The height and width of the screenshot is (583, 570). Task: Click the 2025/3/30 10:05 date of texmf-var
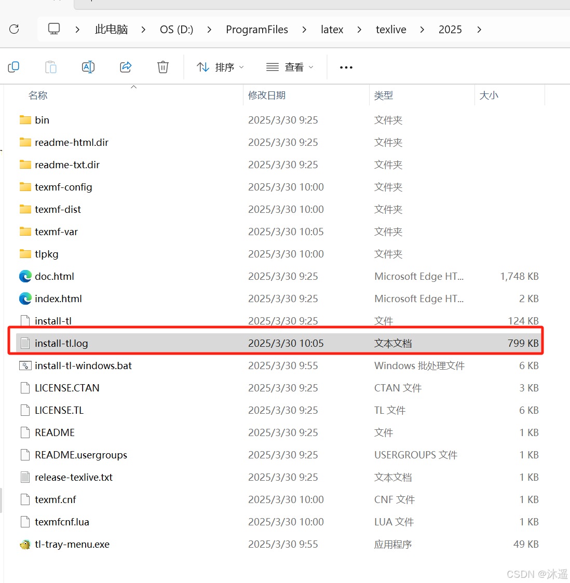(x=286, y=232)
